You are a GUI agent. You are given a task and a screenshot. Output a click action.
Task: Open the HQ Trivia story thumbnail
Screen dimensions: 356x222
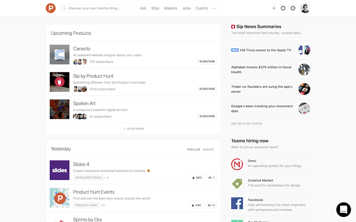point(304,50)
